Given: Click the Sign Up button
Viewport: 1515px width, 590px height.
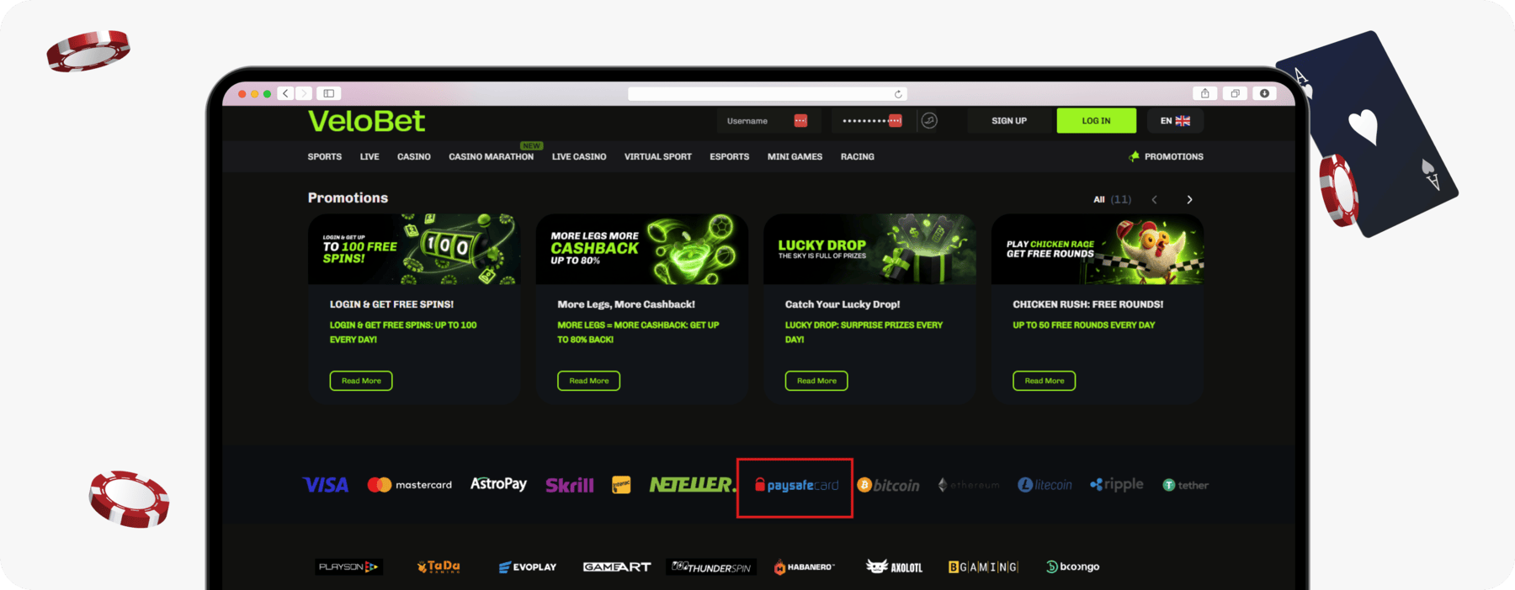Looking at the screenshot, I should (1009, 121).
